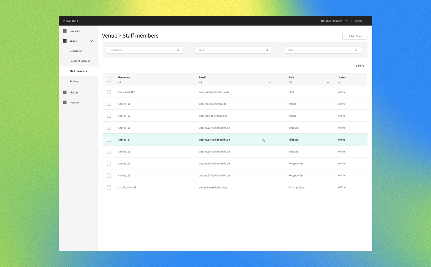This screenshot has height=267, width=431.
Task: Select Description under Venue
Action: (x=76, y=51)
